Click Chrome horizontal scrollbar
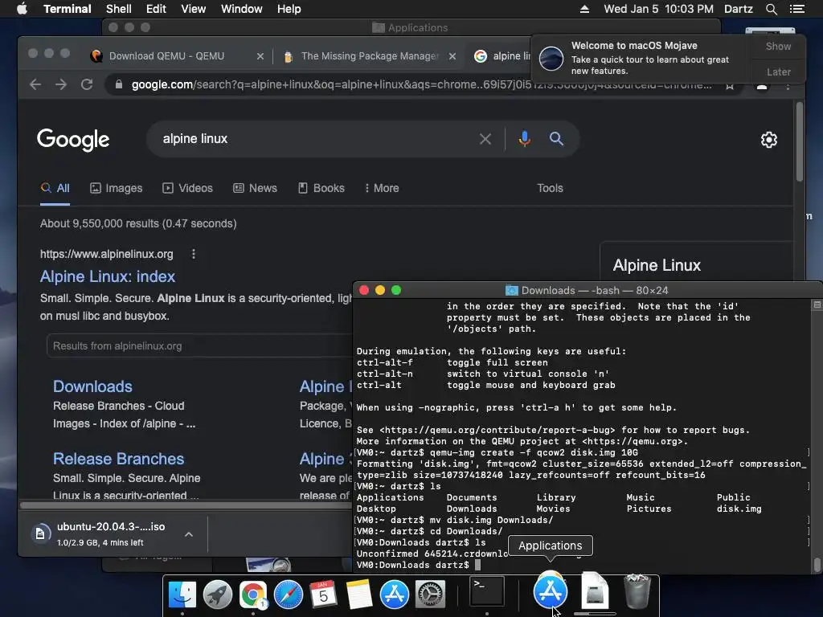The image size is (823, 617). pyautogui.click(x=186, y=505)
